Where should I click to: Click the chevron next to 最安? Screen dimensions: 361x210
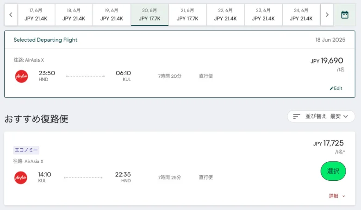pyautogui.click(x=346, y=116)
